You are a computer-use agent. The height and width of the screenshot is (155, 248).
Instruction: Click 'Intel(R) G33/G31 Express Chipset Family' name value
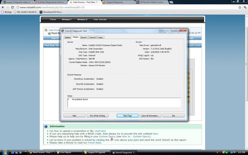coord(105,45)
